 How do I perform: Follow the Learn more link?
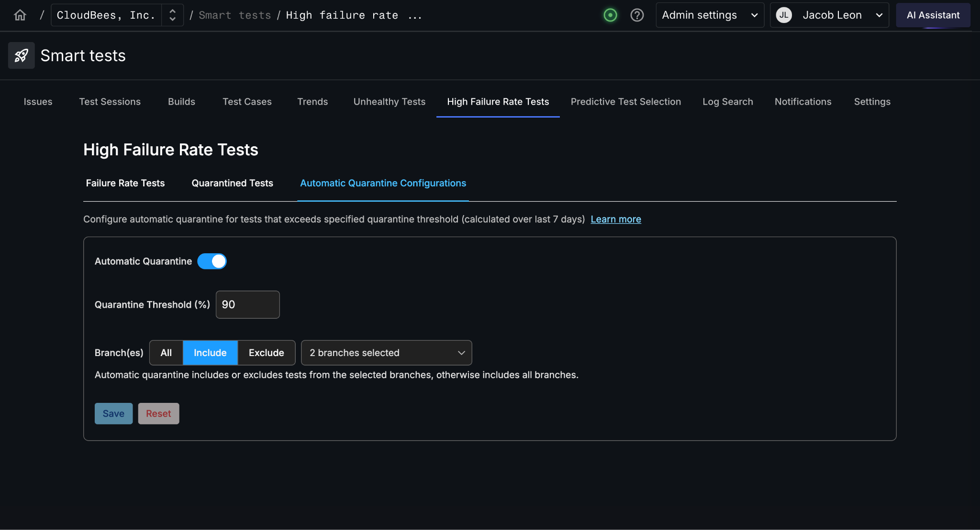point(616,219)
